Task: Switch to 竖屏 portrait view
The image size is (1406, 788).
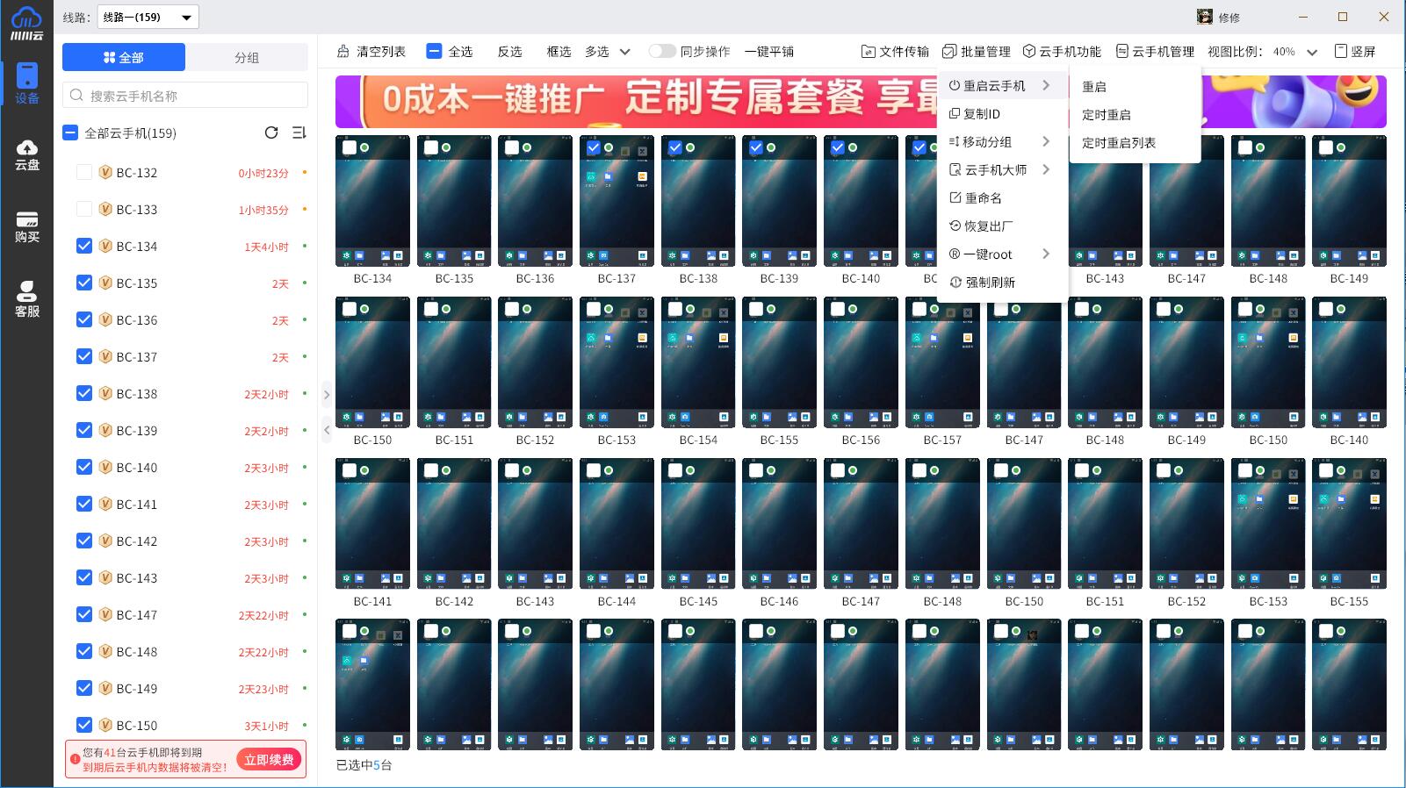Action: coord(1355,52)
